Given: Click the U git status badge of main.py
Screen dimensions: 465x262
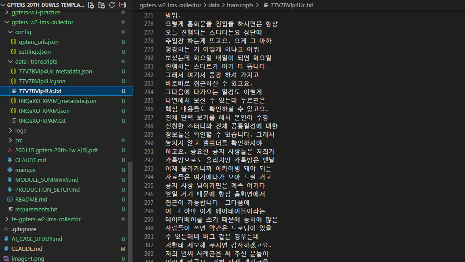Looking at the screenshot, I should (x=123, y=170).
